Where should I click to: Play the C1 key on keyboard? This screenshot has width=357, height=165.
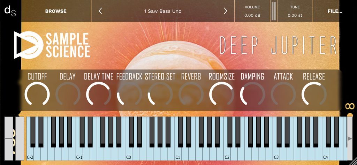click(x=177, y=153)
